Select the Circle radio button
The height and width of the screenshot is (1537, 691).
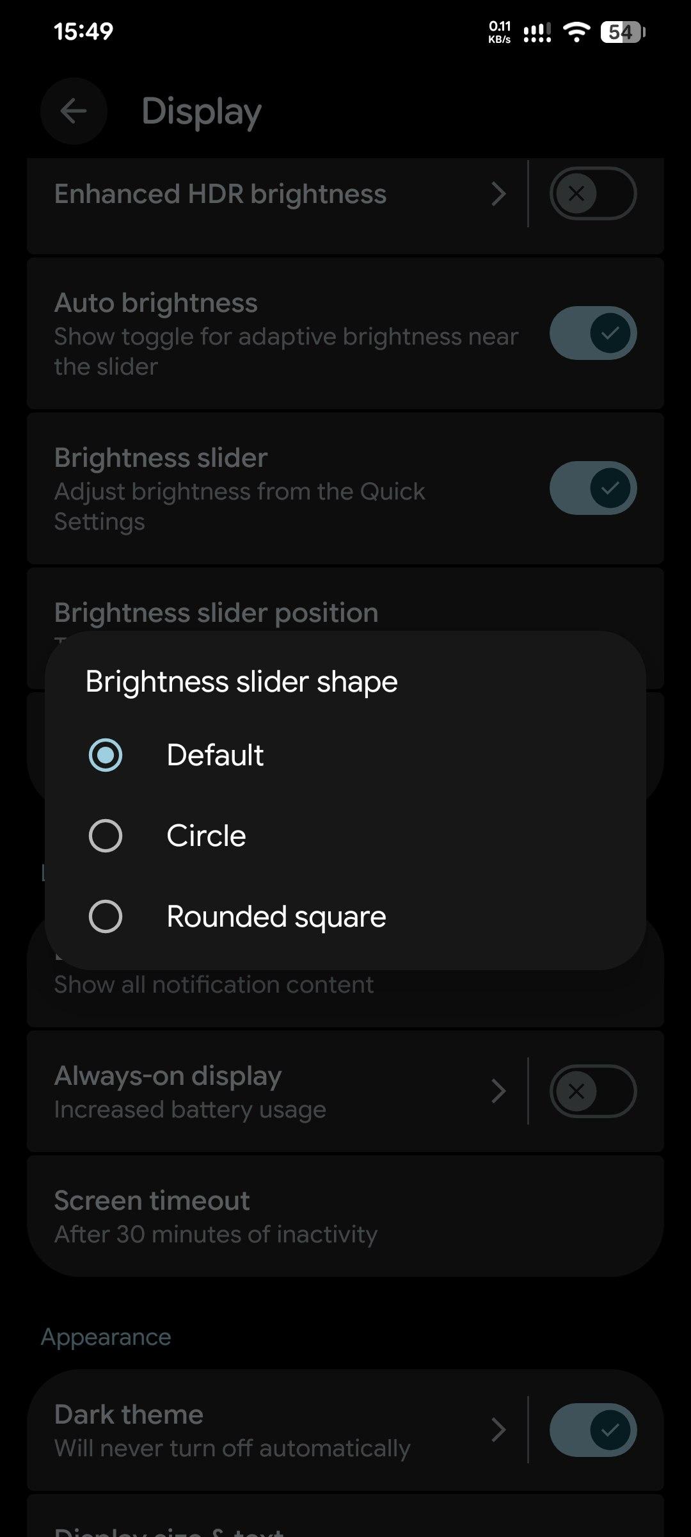(x=106, y=836)
